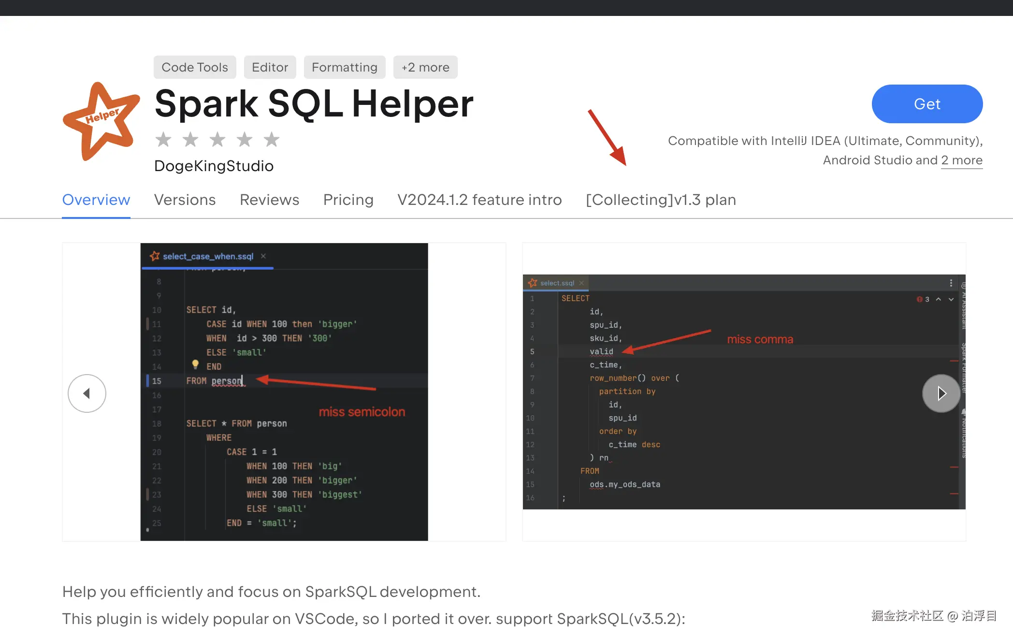Click the text "Help you efficiently and focus on SparkSQL development."
Screen dimensions: 1013x638
click(272, 592)
